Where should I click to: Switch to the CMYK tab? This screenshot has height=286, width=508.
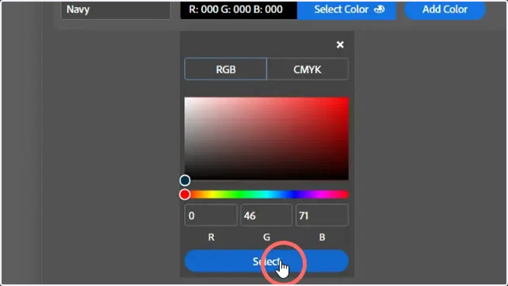tap(308, 69)
